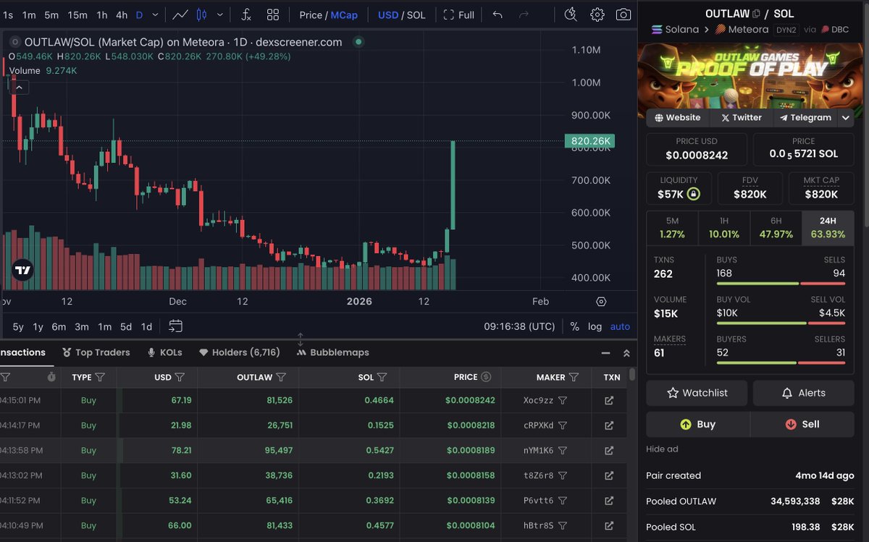Visit the project Website link
The height and width of the screenshot is (542, 869).
pos(678,117)
